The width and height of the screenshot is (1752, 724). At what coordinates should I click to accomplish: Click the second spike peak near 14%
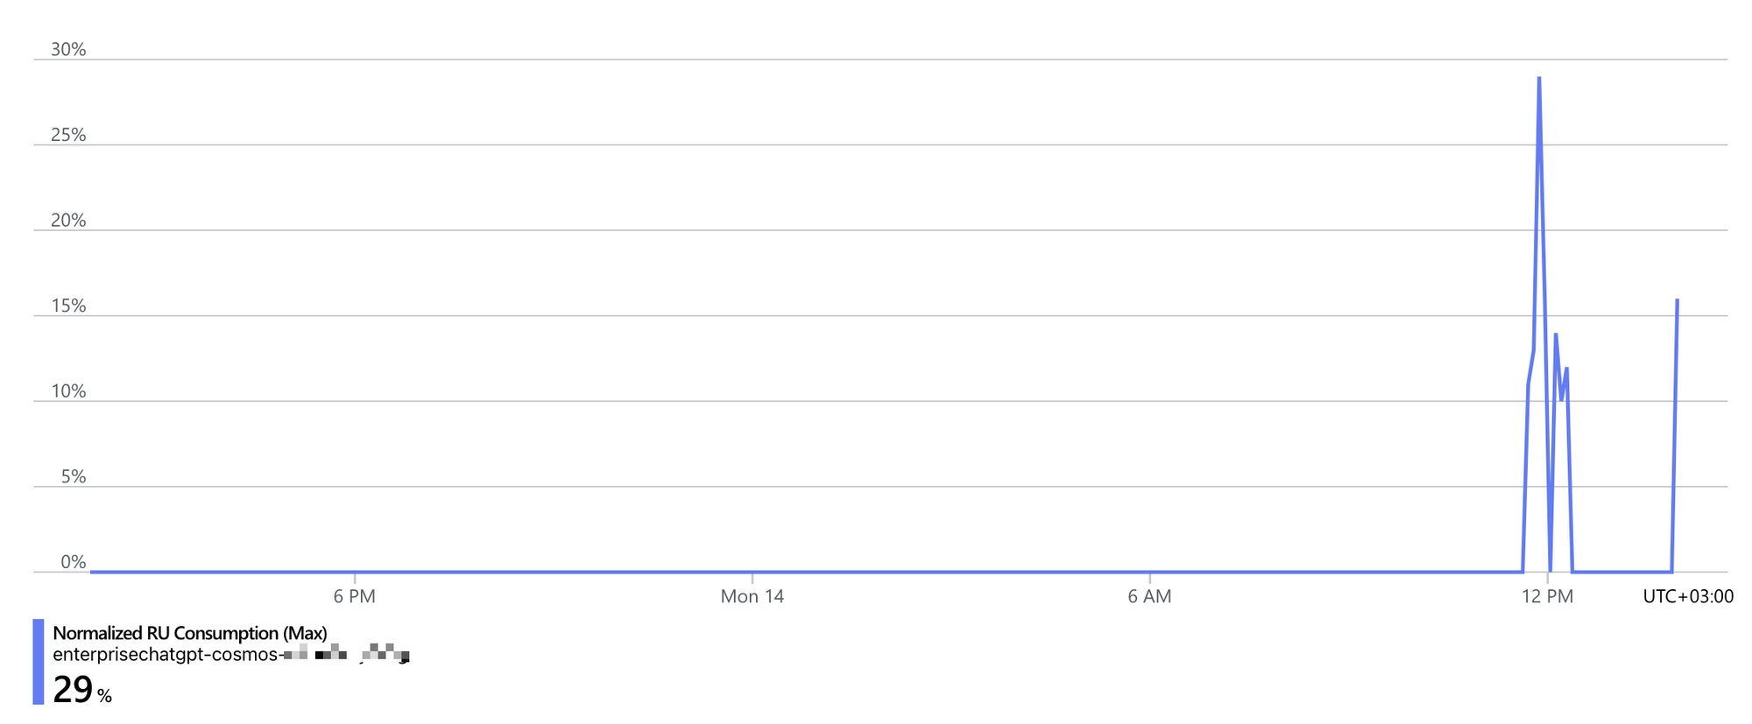tap(1556, 335)
